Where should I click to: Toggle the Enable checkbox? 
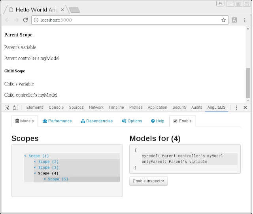[x=176, y=121]
